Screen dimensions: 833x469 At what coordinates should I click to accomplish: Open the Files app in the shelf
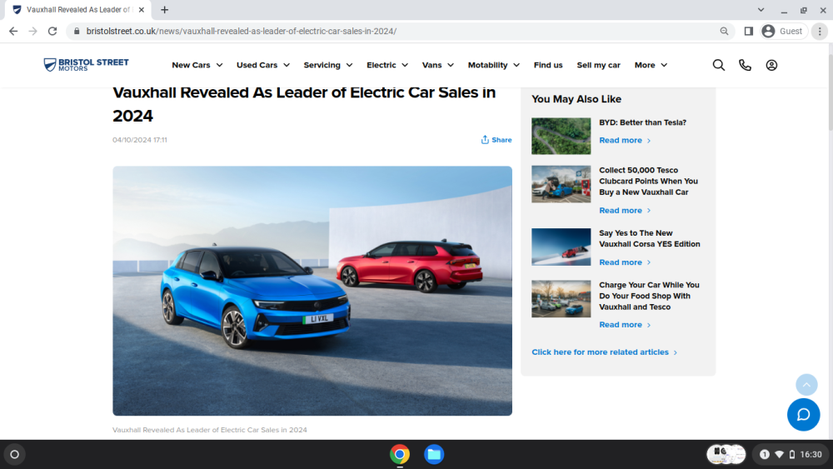[x=434, y=454]
